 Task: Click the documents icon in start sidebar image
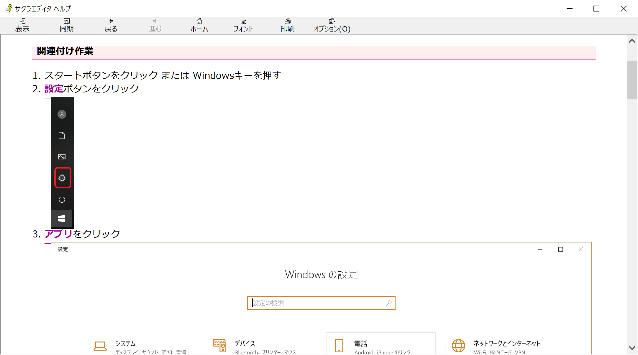click(x=62, y=136)
